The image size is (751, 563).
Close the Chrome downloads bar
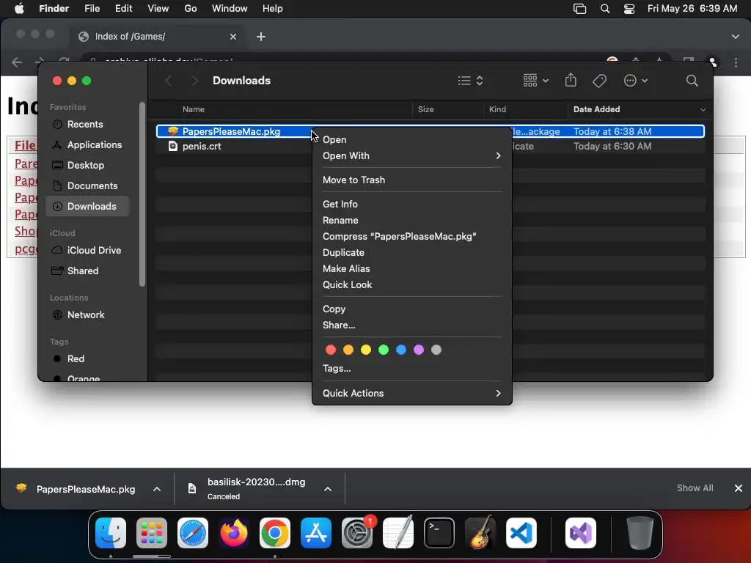738,488
